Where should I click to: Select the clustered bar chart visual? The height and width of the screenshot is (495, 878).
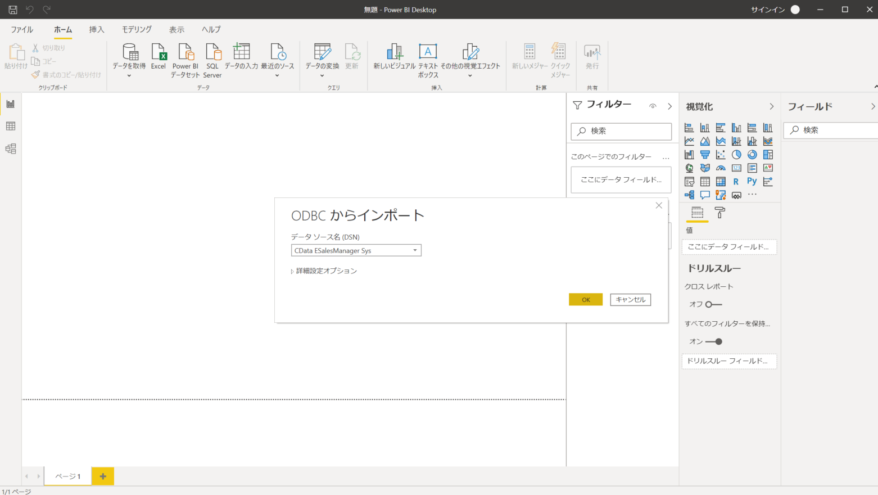coord(721,128)
